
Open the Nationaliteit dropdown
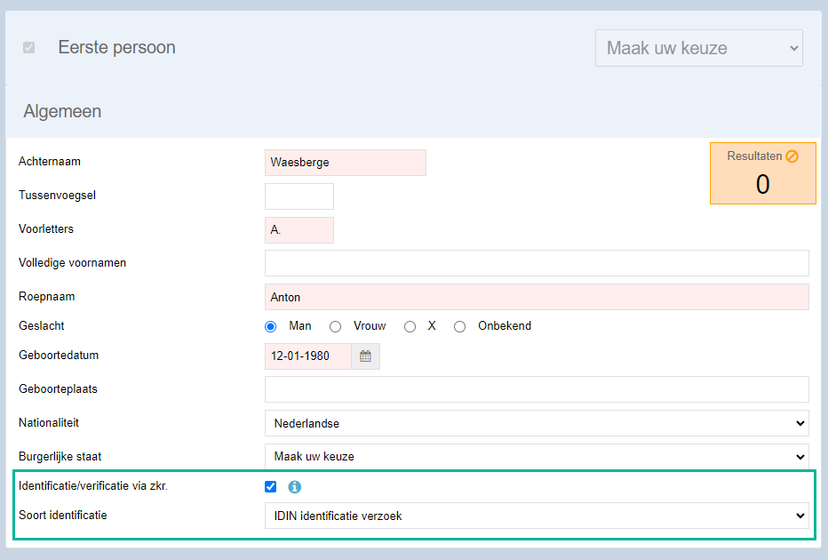click(x=537, y=423)
